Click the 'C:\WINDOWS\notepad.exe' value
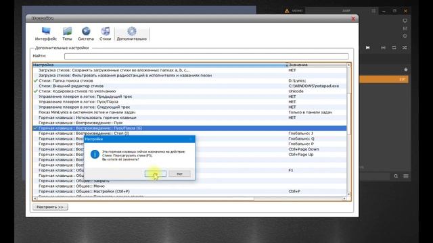This screenshot has width=433, height=243. point(314,86)
